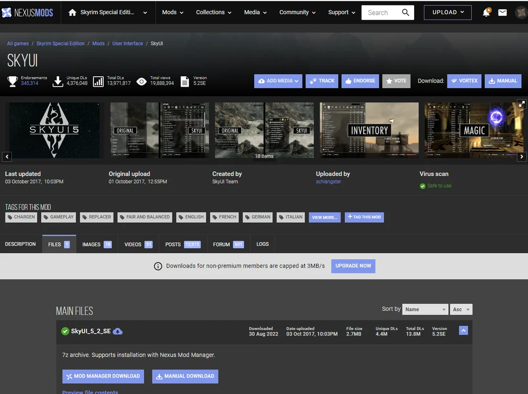Select the Inventory screenshot thumbnail

369,130
